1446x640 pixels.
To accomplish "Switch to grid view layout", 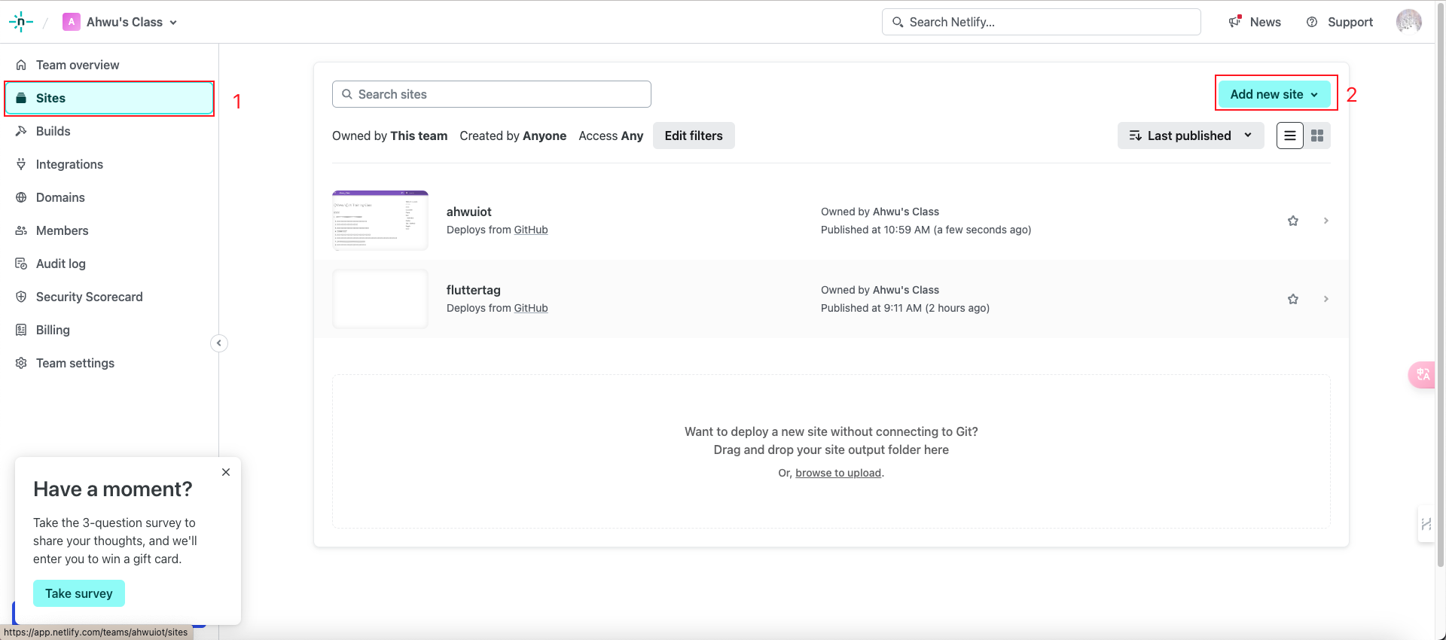I will tap(1316, 136).
